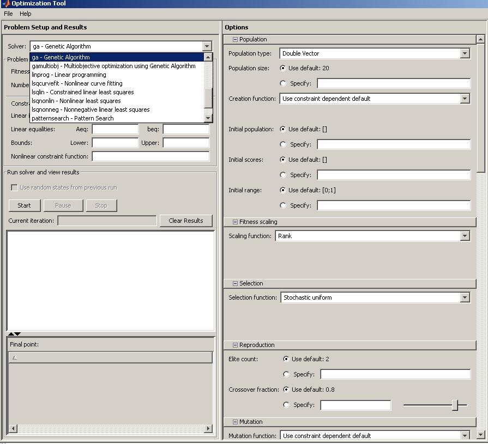488x444 pixels.
Task: Select Initial range Specify radio button
Action: pyautogui.click(x=283, y=205)
